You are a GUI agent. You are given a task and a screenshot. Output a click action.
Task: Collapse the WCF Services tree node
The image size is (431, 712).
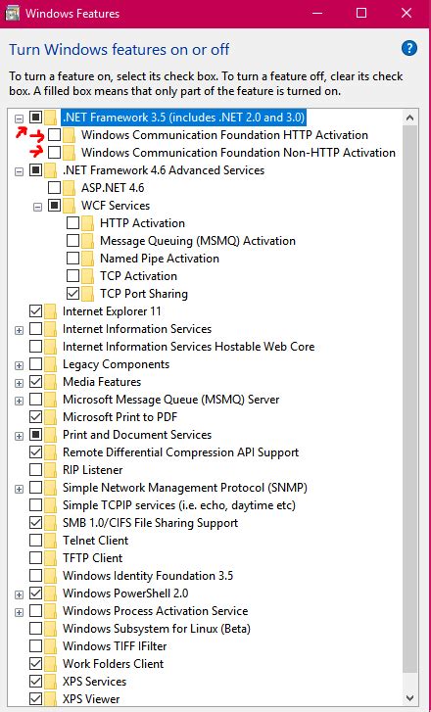tap(37, 207)
